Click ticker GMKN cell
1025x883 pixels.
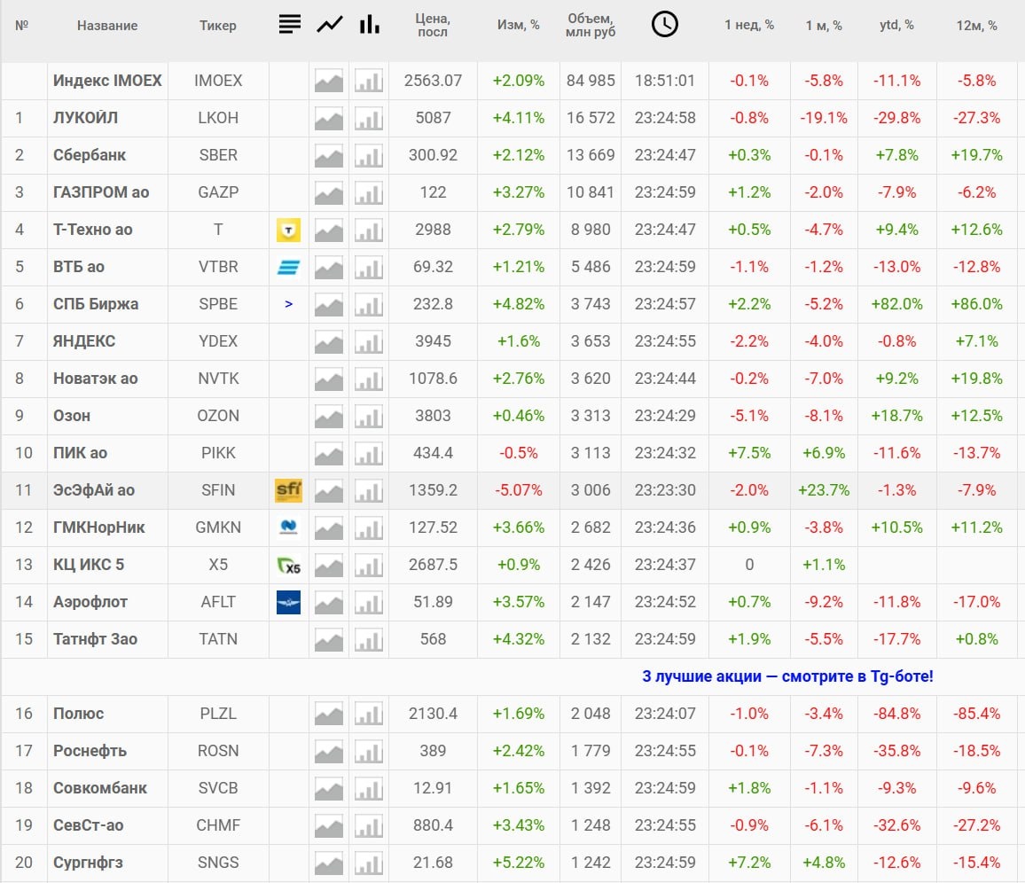click(218, 527)
